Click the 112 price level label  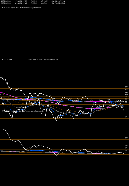126,90
